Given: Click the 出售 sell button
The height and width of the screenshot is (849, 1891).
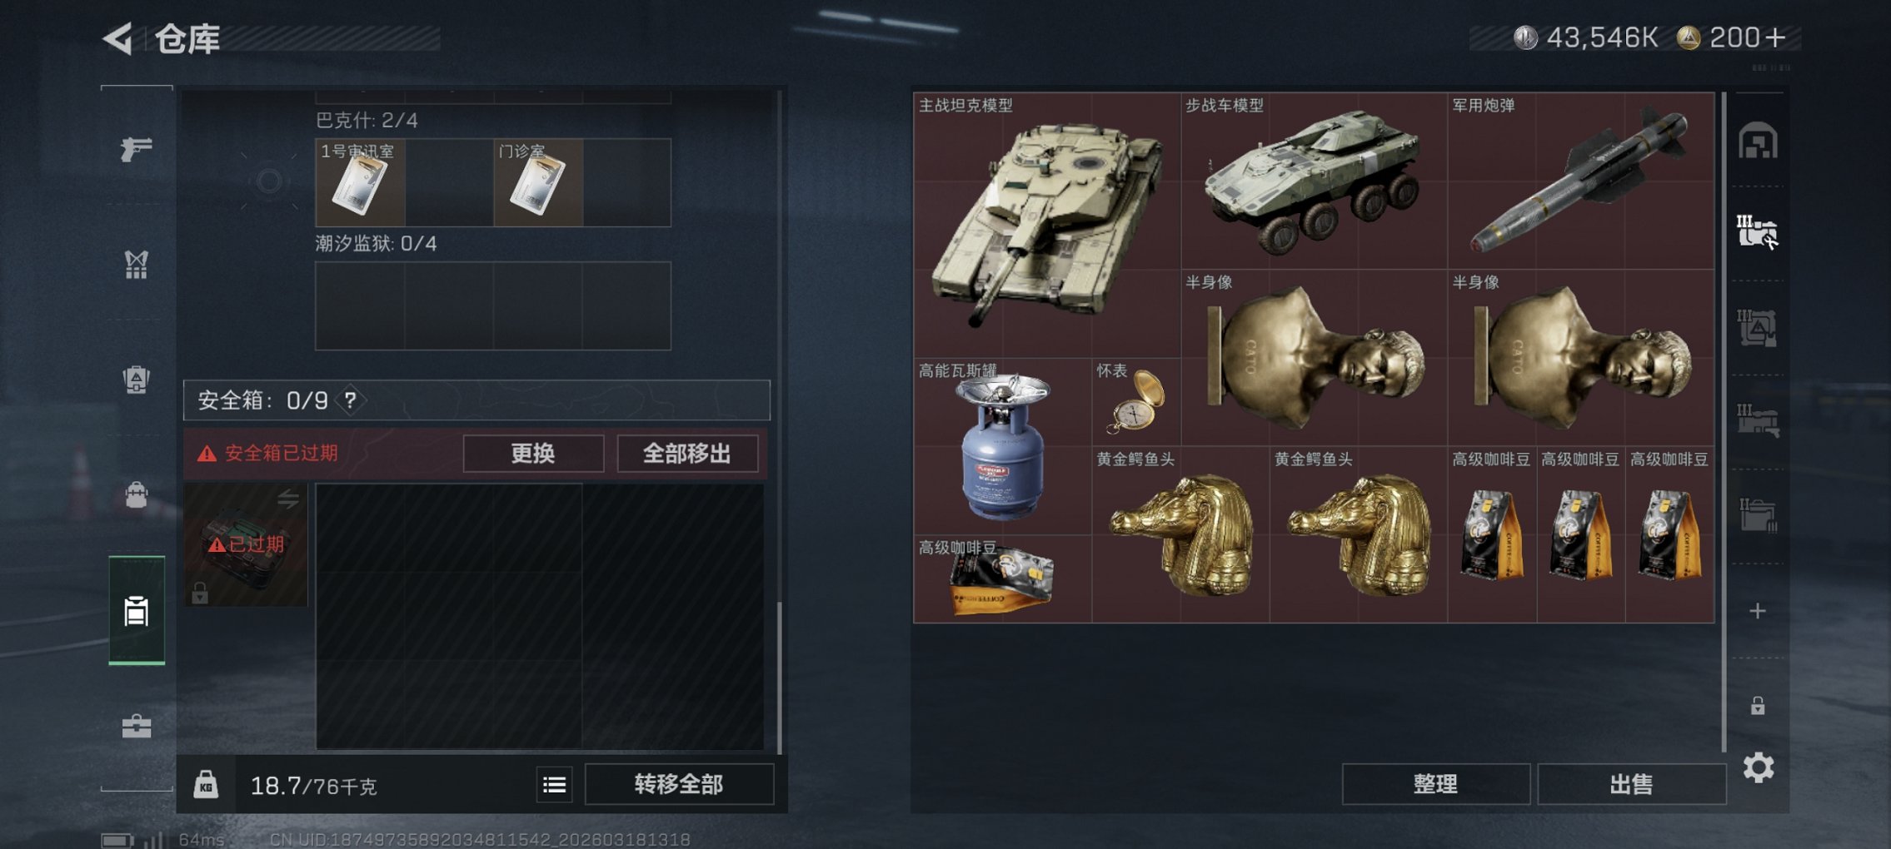Looking at the screenshot, I should [x=1631, y=784].
